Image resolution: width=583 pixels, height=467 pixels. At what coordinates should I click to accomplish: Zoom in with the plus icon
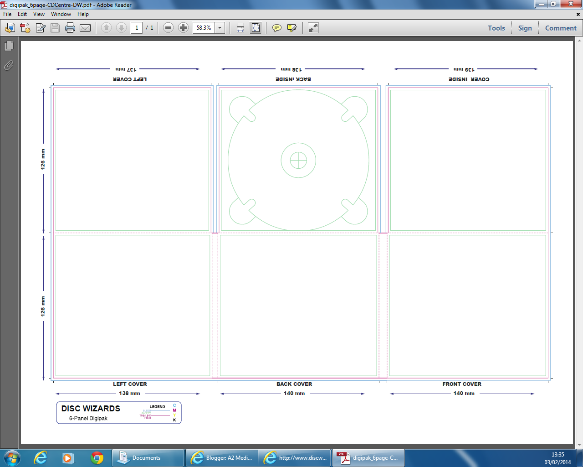coord(183,28)
